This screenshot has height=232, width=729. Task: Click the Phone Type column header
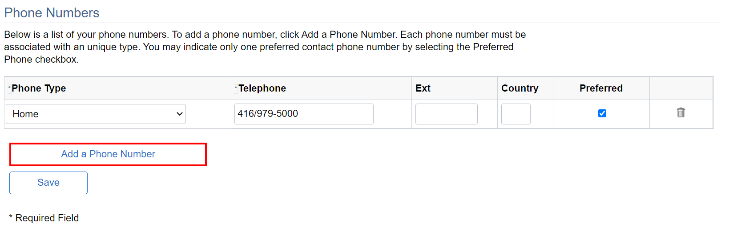[39, 88]
